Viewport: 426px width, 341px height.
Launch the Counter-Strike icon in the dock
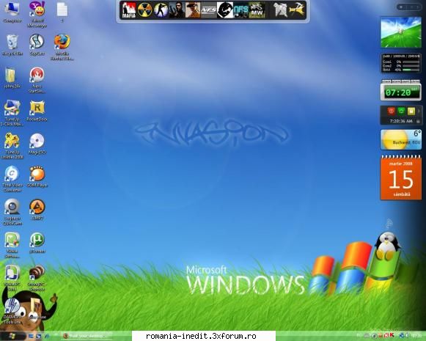[161, 10]
